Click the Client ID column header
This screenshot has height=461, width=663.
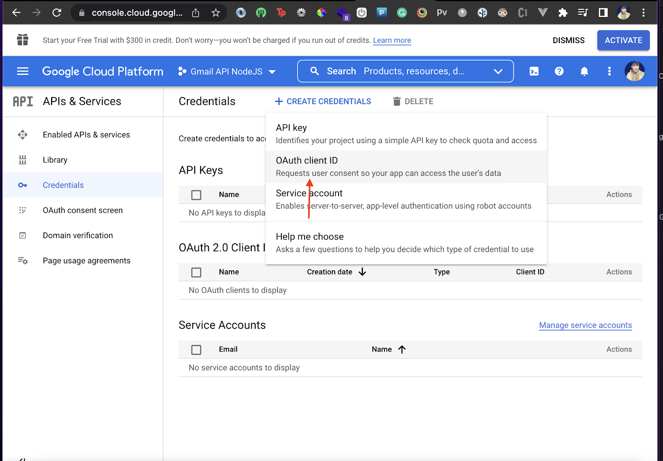pyautogui.click(x=530, y=272)
